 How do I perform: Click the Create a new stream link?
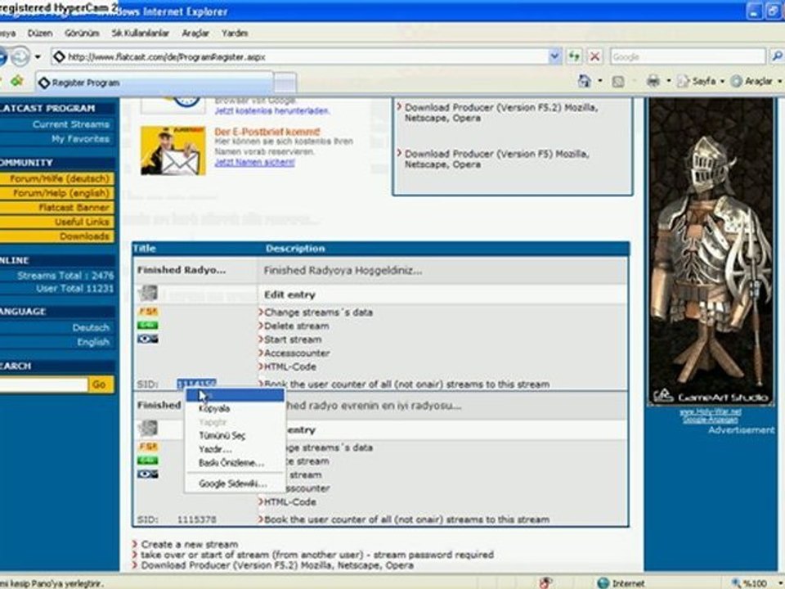tap(189, 544)
